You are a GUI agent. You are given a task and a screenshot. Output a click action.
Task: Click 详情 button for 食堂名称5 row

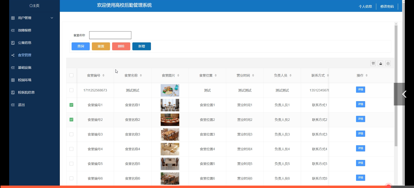[361, 163]
